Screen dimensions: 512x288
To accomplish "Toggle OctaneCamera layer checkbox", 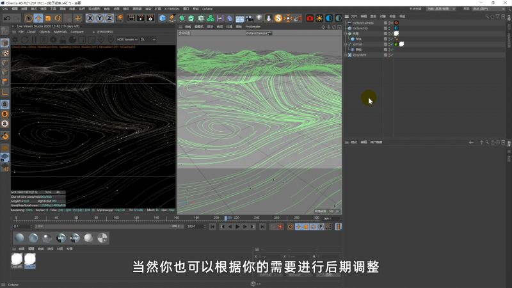I will pos(386,23).
